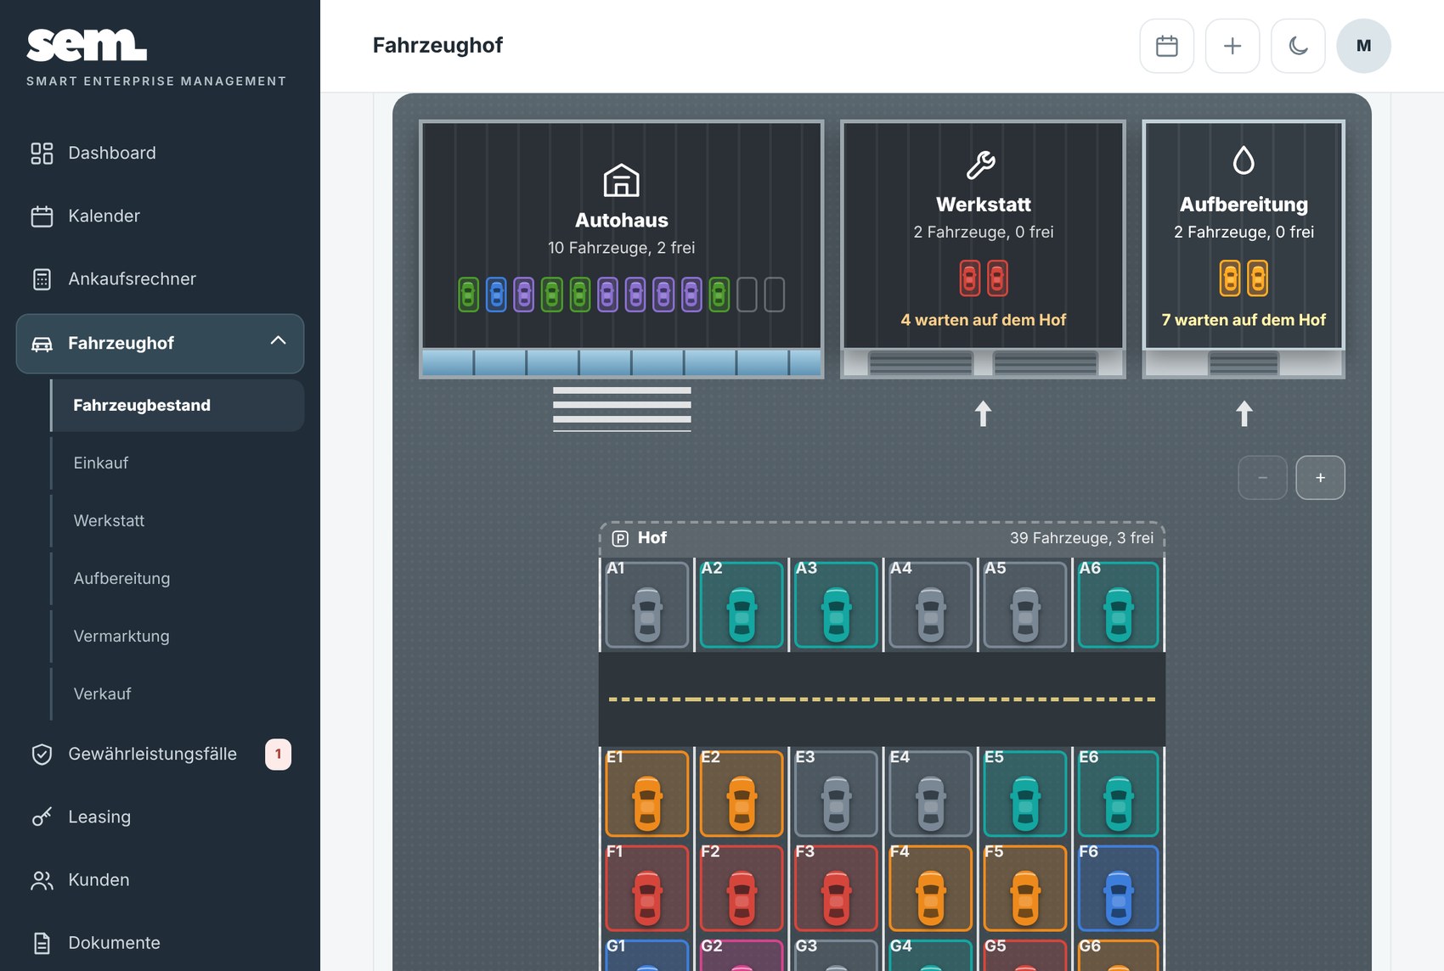Zoom out the yard map with minus

click(1262, 478)
